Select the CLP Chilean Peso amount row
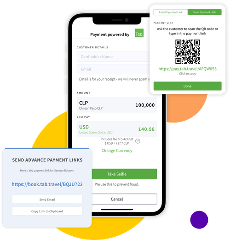The height and width of the screenshot is (240, 230). (117, 105)
